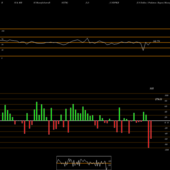
Task: Select the tallest green bar in MR chart
Action: (37, 111)
